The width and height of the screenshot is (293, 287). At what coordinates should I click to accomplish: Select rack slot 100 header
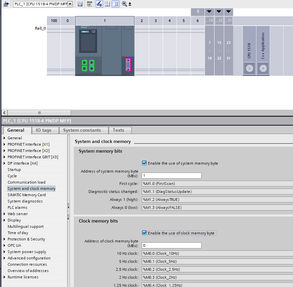54,21
